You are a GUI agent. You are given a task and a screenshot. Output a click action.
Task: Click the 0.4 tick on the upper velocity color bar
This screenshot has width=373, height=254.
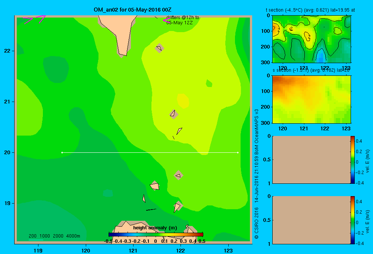pos(359,141)
